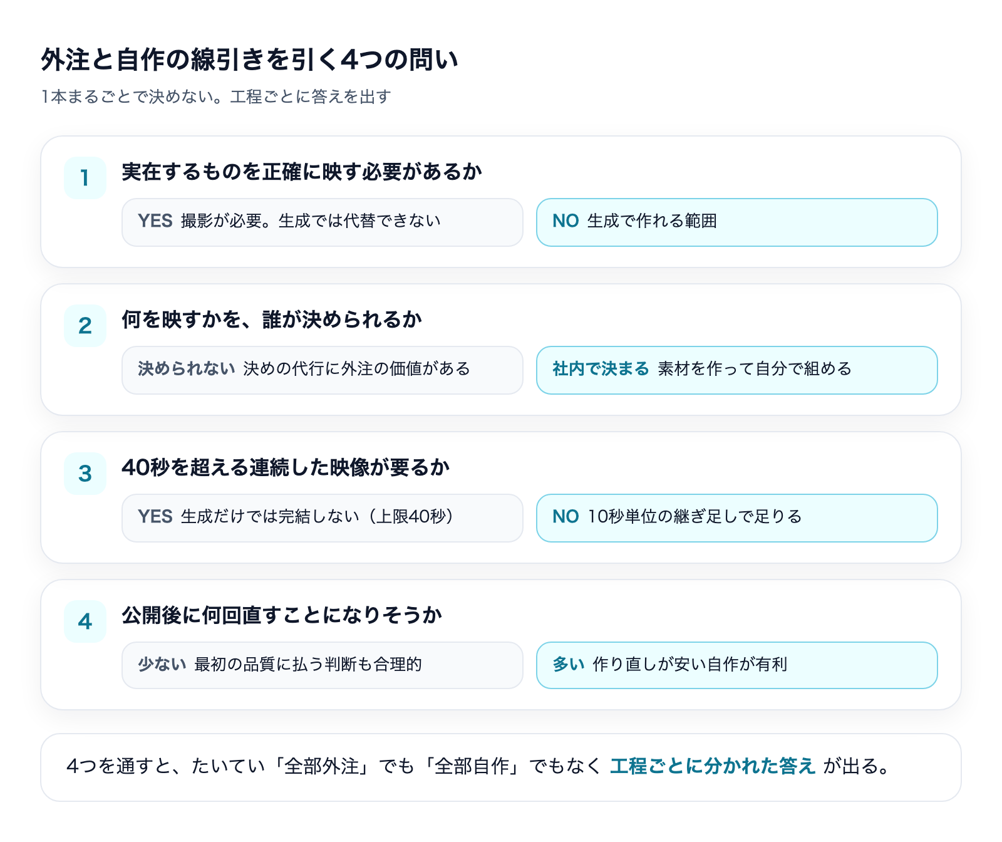The width and height of the screenshot is (1002, 842).
Task: Click heading 何を映すかを、誰が決められるか
Action: pos(272,320)
